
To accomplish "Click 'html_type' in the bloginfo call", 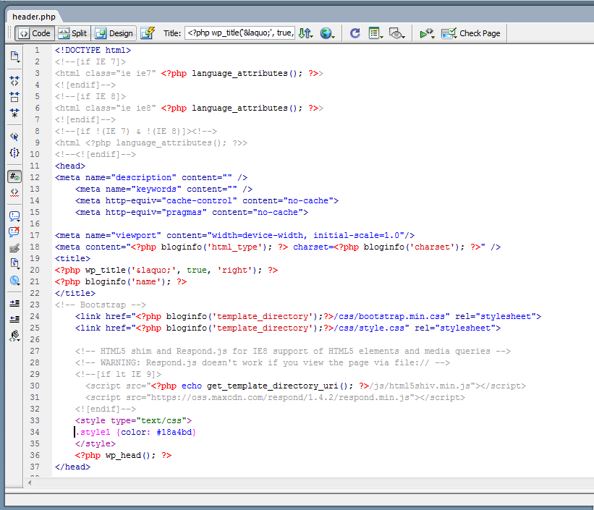I will [234, 247].
